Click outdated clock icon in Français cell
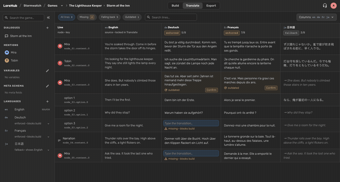The image size is (340, 182). click(225, 88)
